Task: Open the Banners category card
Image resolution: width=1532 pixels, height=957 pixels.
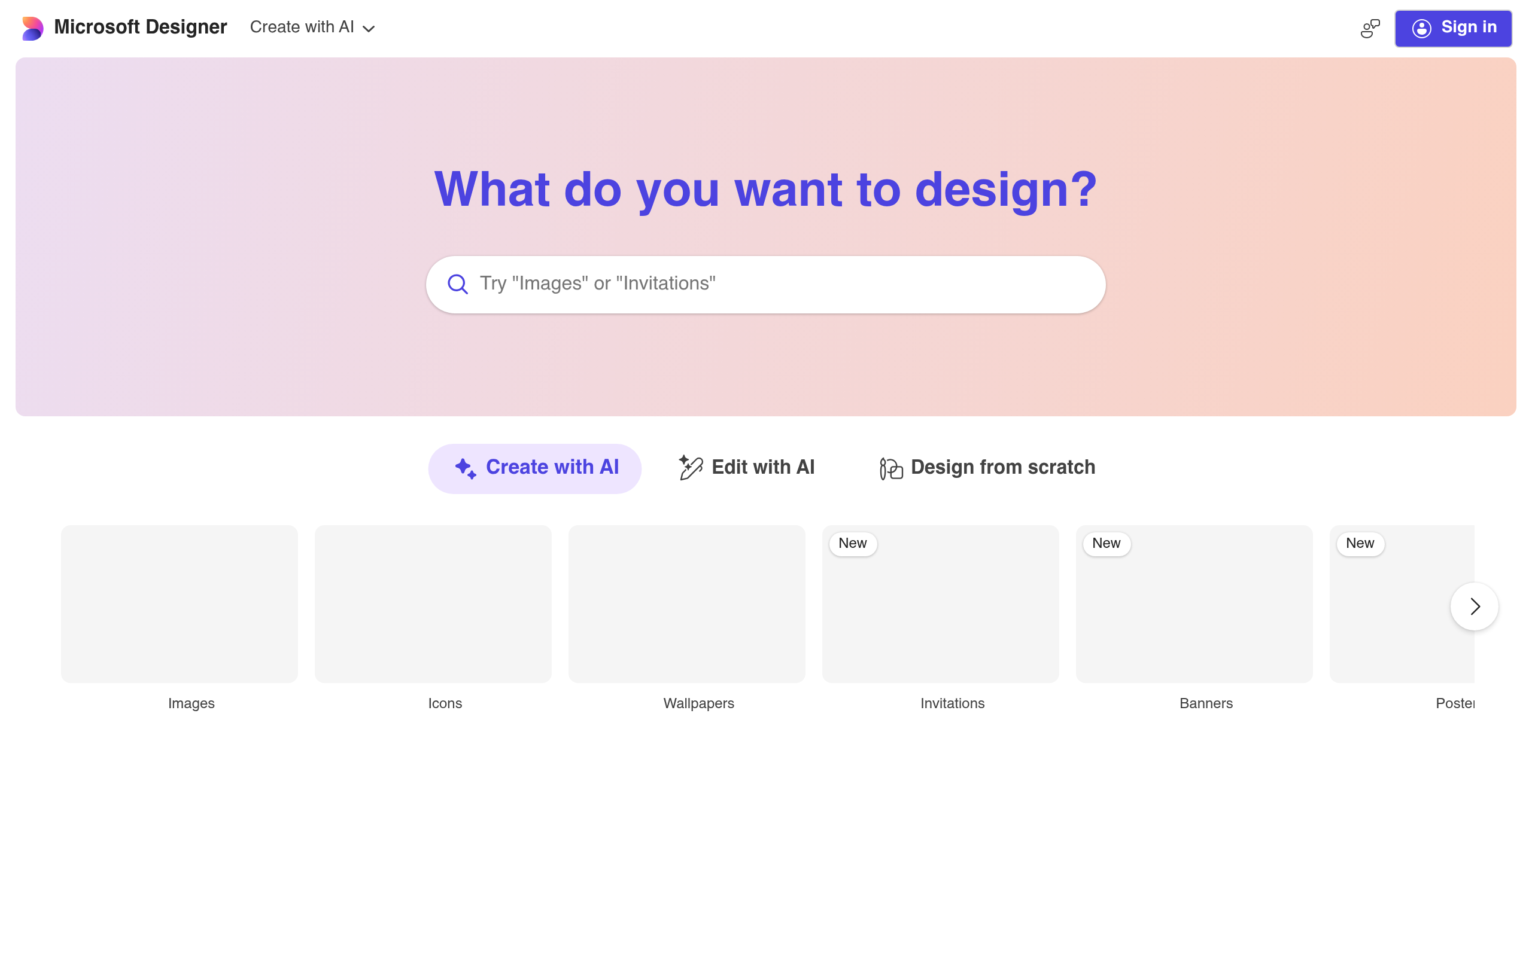Action: pyautogui.click(x=1194, y=604)
